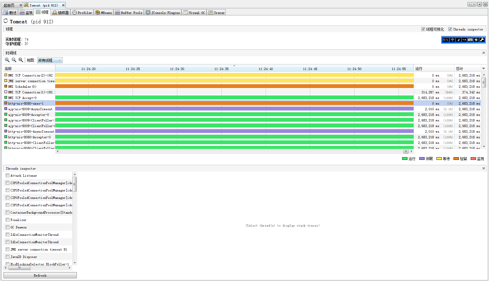Open the Profiler tab
The width and height of the screenshot is (489, 281).
click(x=82, y=12)
